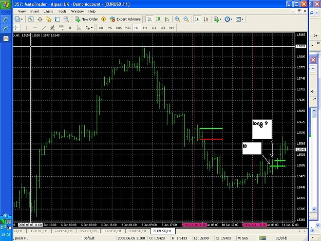321x241 pixels.
Task: Select the M15 timeframe
Action: [119, 28]
